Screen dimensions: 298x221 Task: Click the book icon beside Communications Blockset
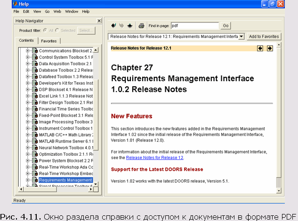35,51
